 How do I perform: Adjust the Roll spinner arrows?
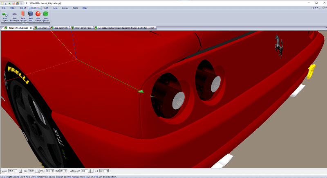(66, 171)
